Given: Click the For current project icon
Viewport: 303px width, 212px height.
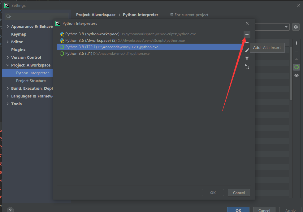Looking at the screenshot, I should tap(172, 15).
